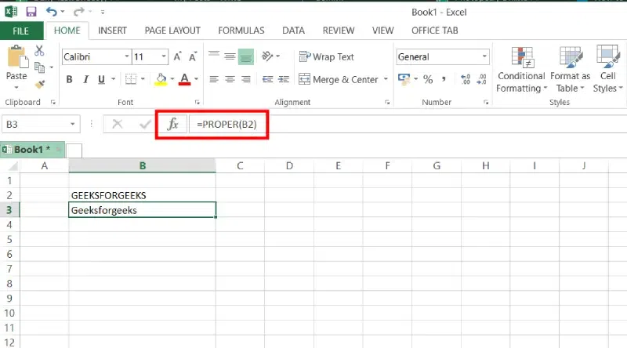Open the FILE tab
This screenshot has width=627, height=348.
[21, 31]
